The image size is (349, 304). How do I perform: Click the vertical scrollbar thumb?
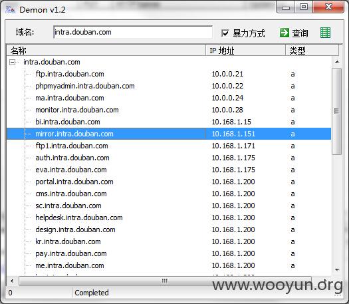coord(336,111)
